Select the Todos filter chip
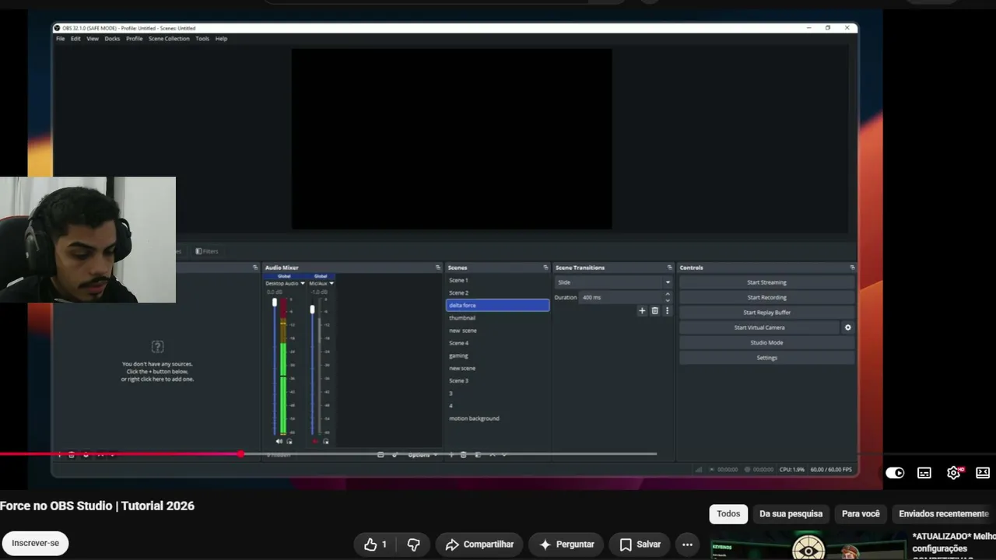This screenshot has height=560, width=996. coord(728,514)
